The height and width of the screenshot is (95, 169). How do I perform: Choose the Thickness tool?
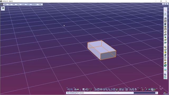point(165,58)
